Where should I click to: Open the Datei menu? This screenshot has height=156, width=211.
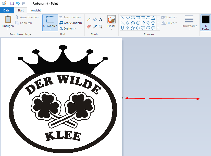pos(7,10)
